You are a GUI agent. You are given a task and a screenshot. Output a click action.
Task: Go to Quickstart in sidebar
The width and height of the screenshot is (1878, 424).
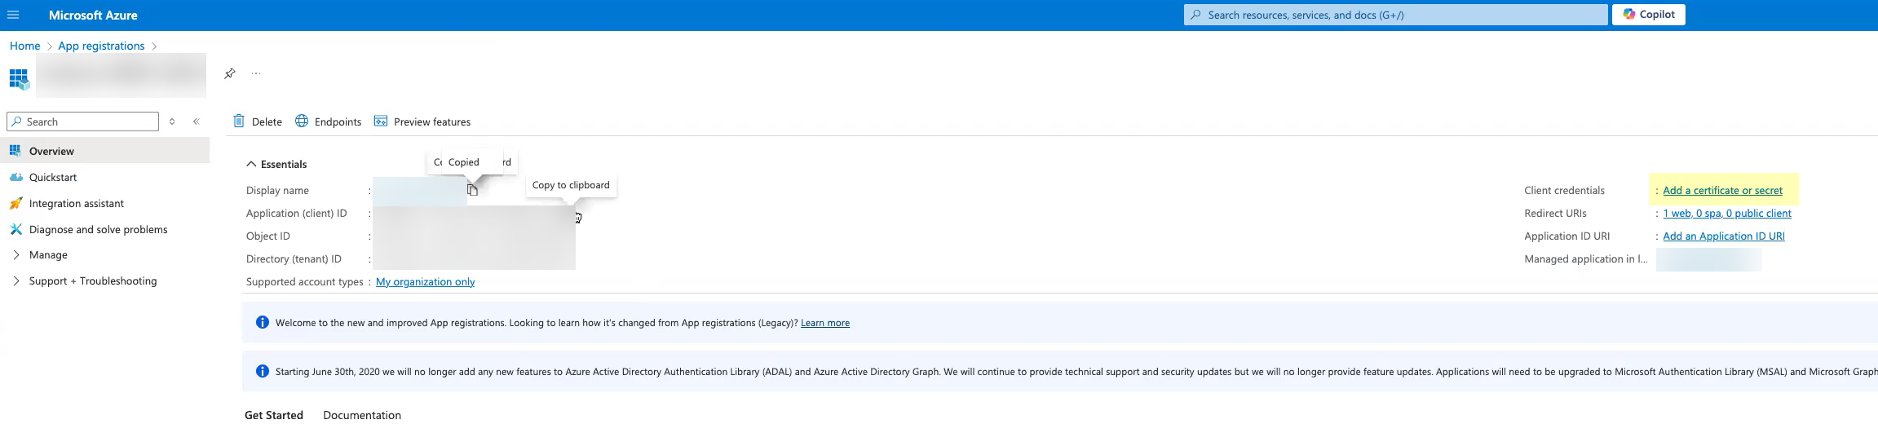click(53, 177)
